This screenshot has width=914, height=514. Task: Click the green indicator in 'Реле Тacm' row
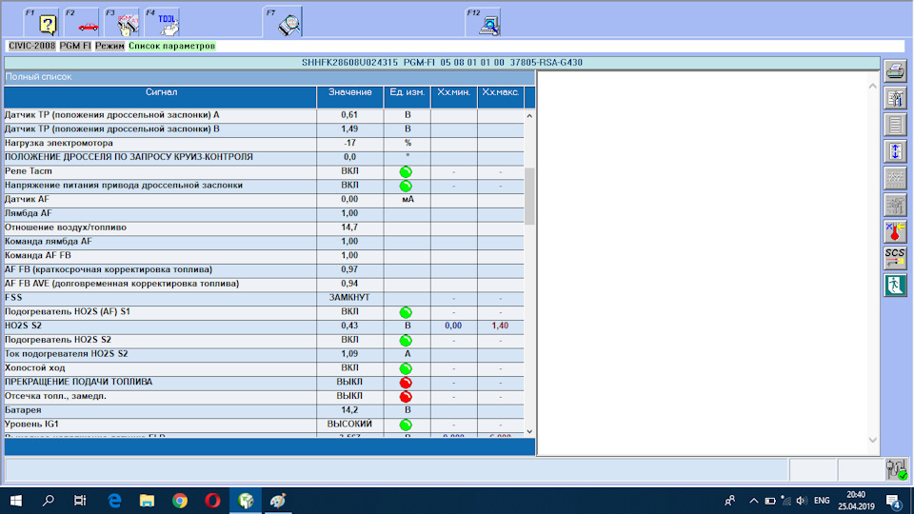tap(406, 172)
